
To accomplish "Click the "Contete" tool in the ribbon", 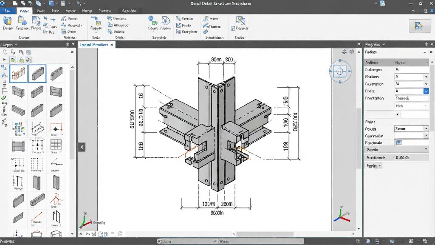I will pos(117,18).
